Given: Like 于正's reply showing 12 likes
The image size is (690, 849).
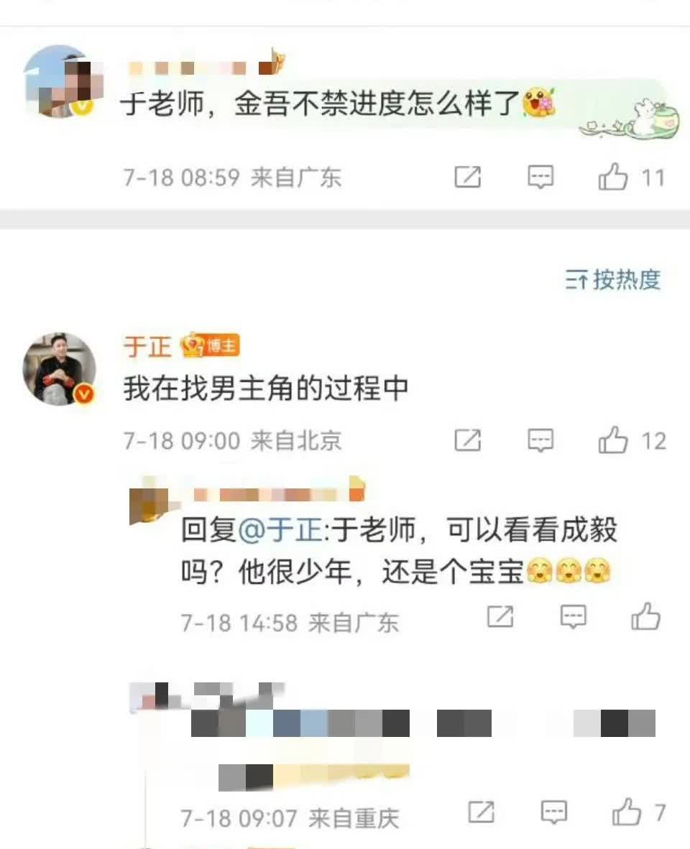Looking at the screenshot, I should pos(612,440).
